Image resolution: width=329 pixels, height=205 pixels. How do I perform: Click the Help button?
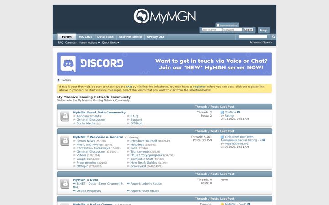pyautogui.click(x=264, y=30)
